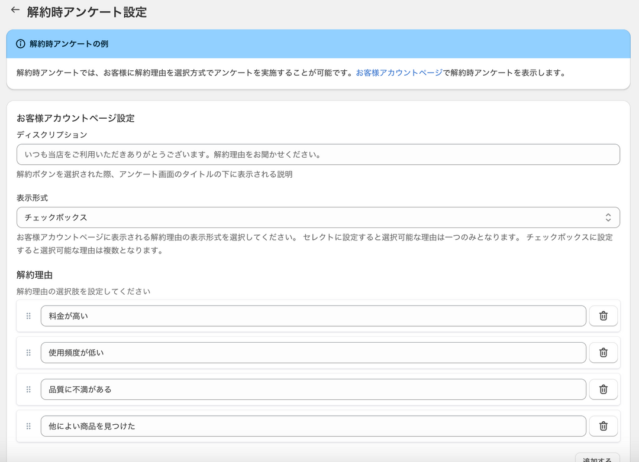
Task: Click drag handle for 他によい商品を見つけた row
Action: [x=28, y=426]
